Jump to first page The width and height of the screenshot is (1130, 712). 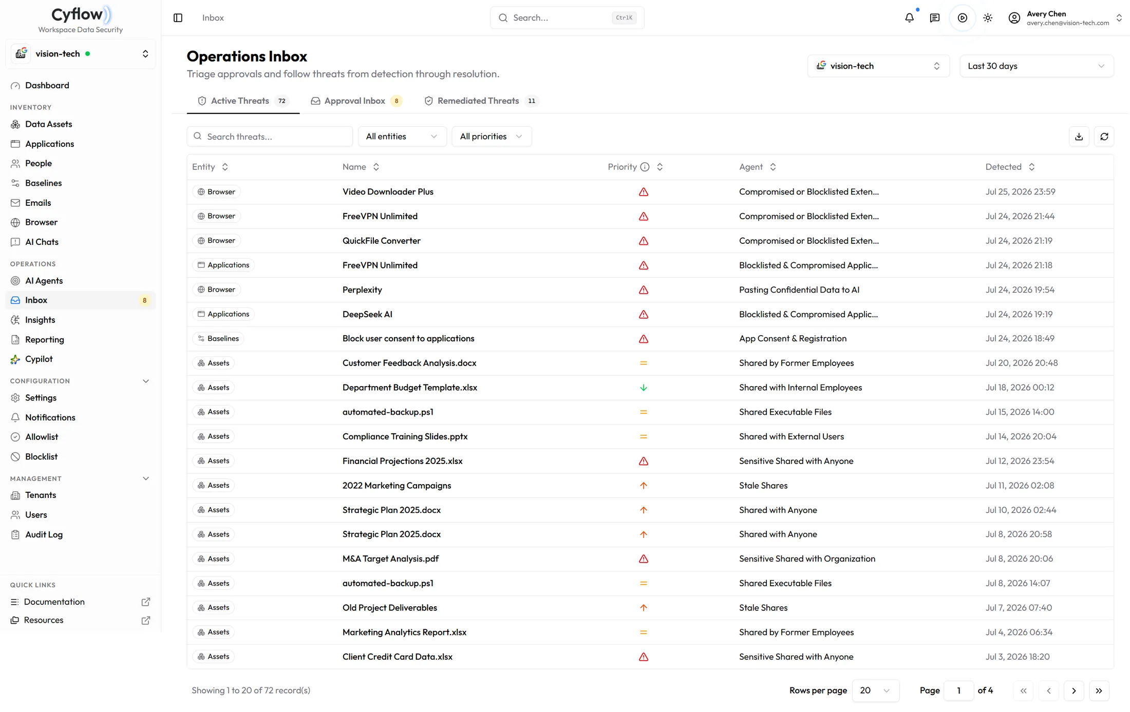[x=1023, y=690]
